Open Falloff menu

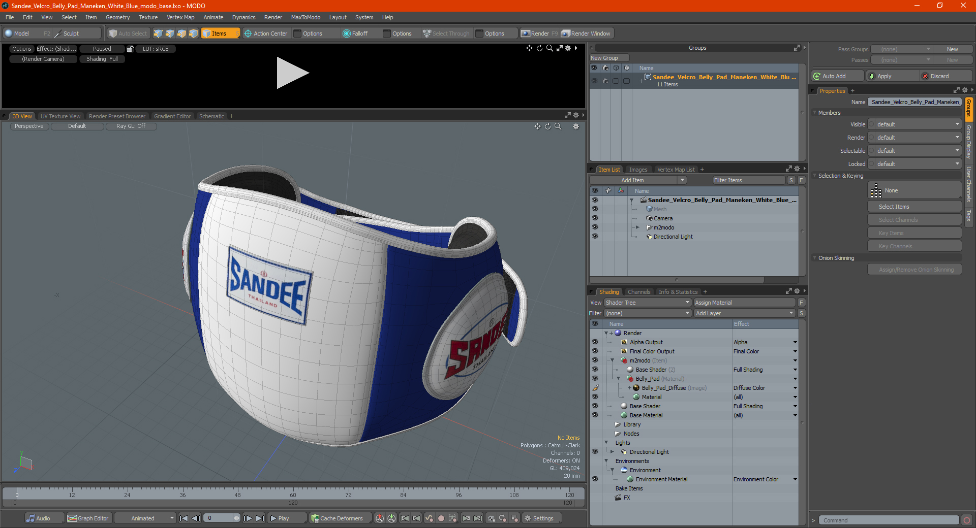click(360, 34)
